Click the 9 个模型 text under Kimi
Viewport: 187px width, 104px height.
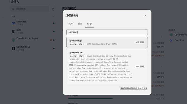[x=20, y=33]
